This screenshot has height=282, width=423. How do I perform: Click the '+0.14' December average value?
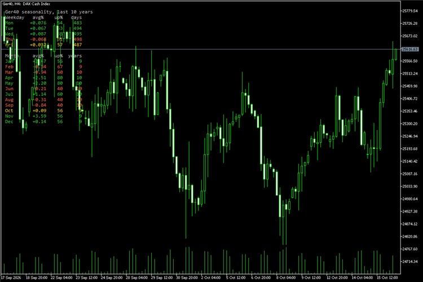pos(39,122)
